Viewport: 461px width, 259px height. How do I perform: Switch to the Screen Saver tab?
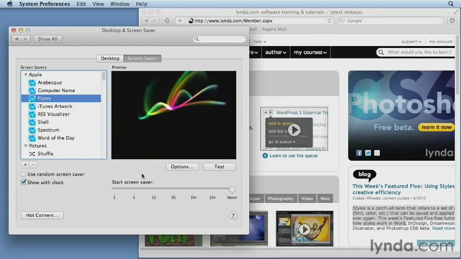click(x=142, y=59)
